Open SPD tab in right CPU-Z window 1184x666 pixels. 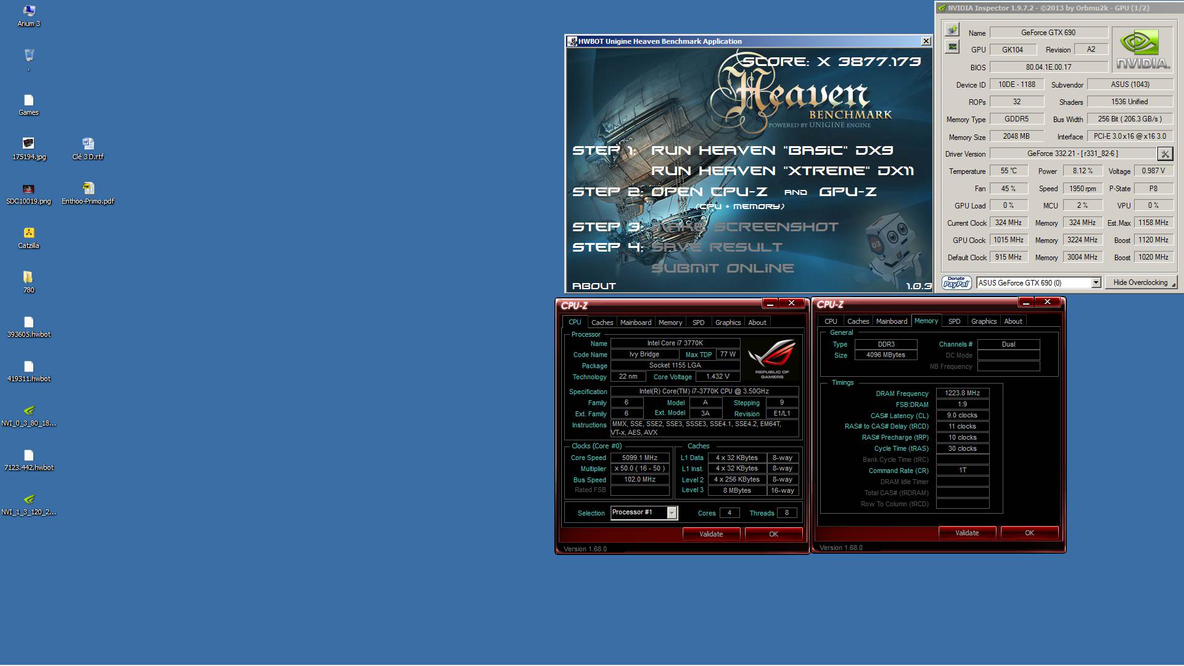(954, 321)
